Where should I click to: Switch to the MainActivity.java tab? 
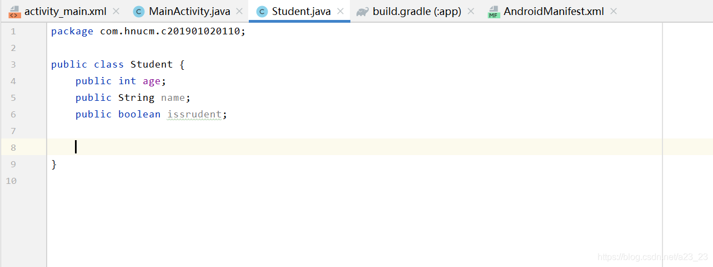(x=189, y=12)
